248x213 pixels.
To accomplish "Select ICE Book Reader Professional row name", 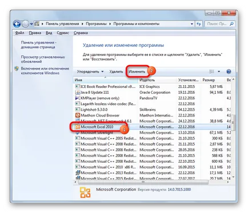I will pos(108,87).
